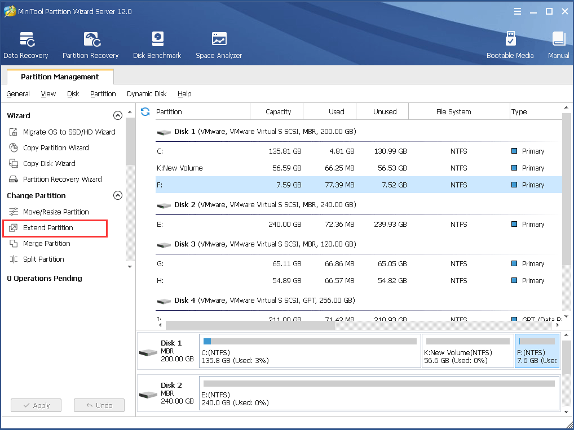Click 0 Operations Pending label
The image size is (574, 430).
click(45, 279)
